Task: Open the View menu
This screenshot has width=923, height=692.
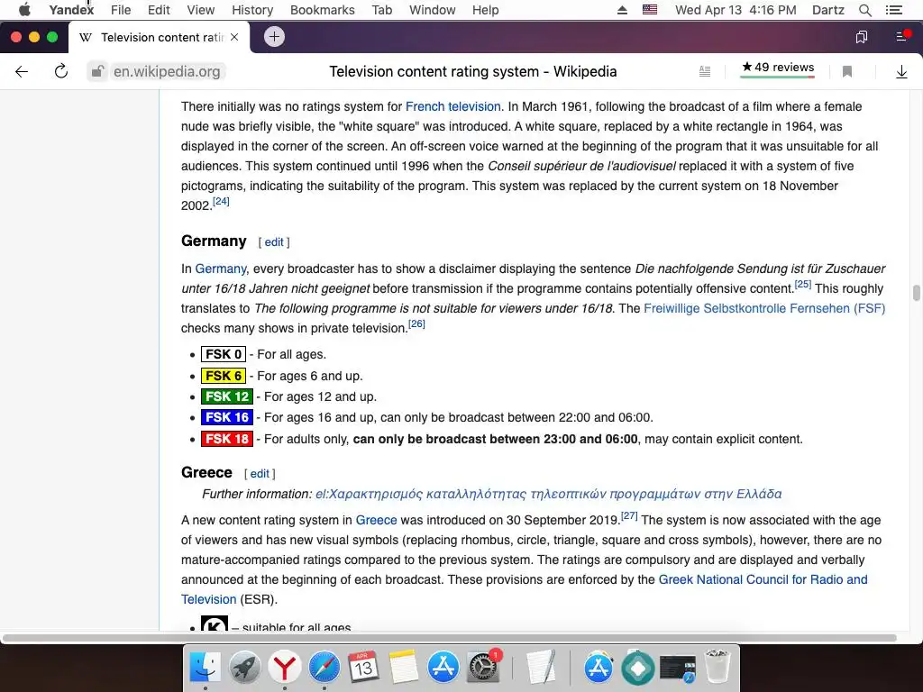Action: 201,10
